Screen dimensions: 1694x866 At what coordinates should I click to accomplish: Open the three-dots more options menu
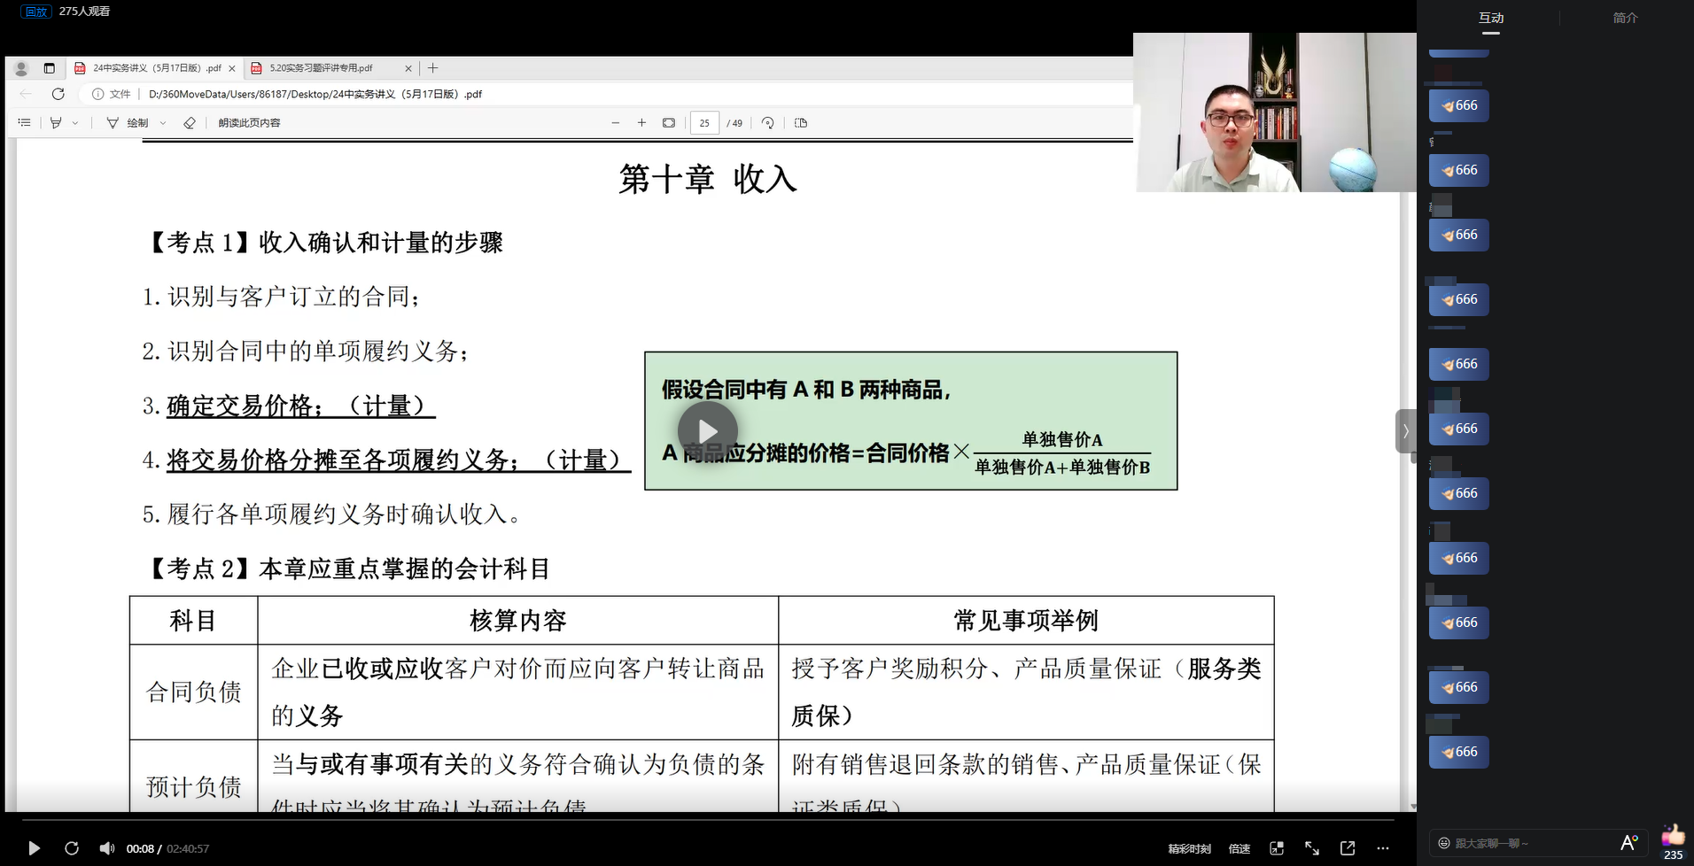pyautogui.click(x=1383, y=848)
